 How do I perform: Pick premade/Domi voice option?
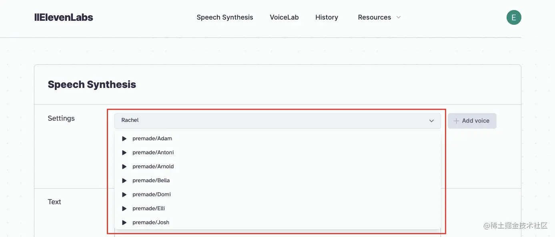[x=278, y=195]
